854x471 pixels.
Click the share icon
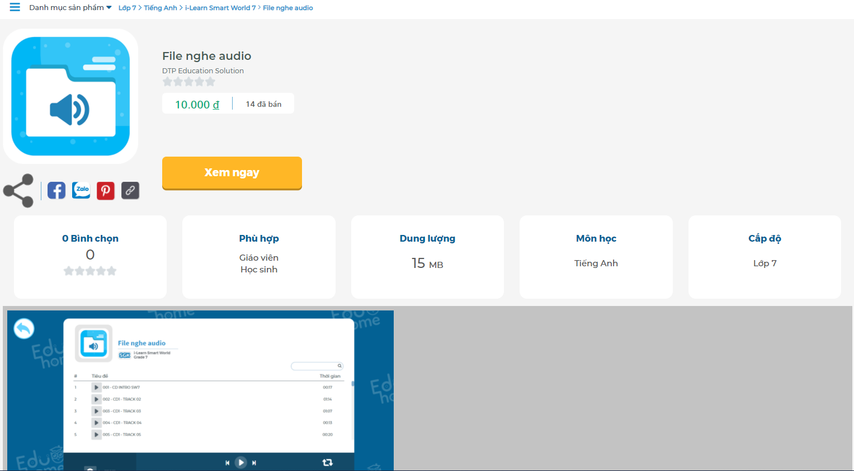(18, 191)
